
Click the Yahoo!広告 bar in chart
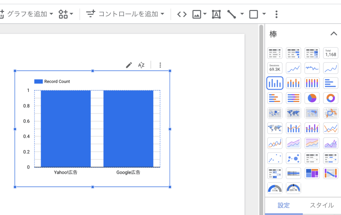(x=66, y=129)
